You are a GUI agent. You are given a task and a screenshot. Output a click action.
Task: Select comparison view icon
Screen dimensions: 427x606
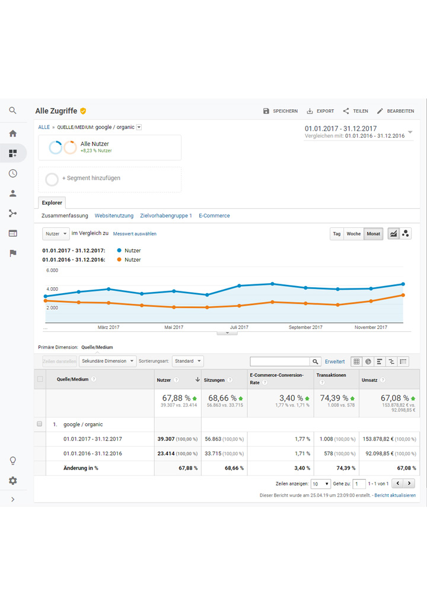point(391,361)
